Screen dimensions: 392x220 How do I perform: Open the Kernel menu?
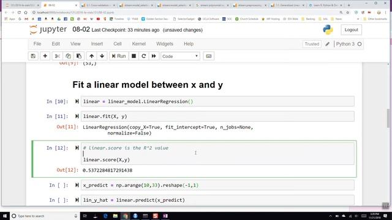click(139, 44)
